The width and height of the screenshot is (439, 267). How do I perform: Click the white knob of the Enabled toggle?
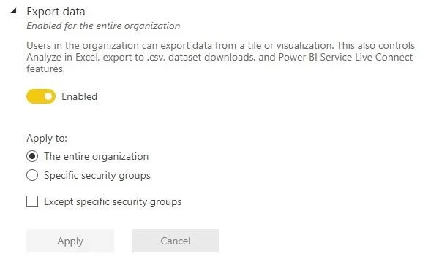(48, 96)
